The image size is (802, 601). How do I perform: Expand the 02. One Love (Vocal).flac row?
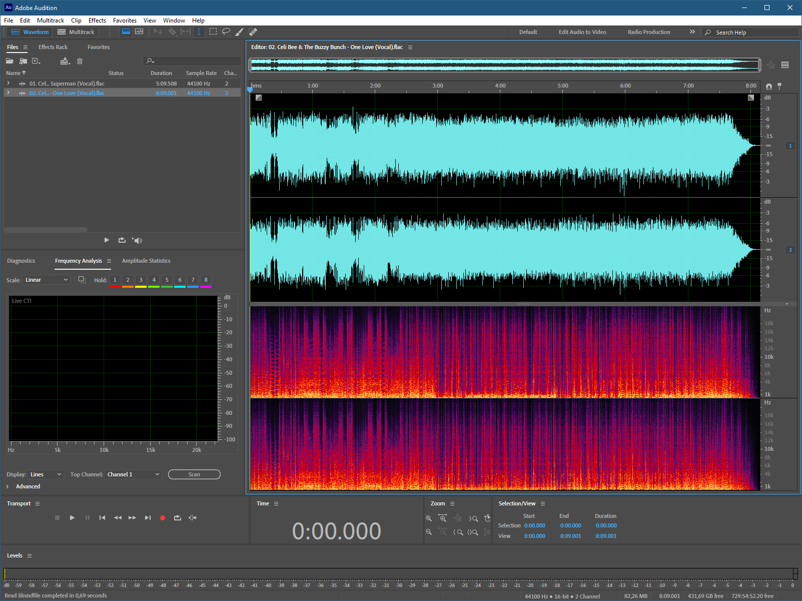9,93
